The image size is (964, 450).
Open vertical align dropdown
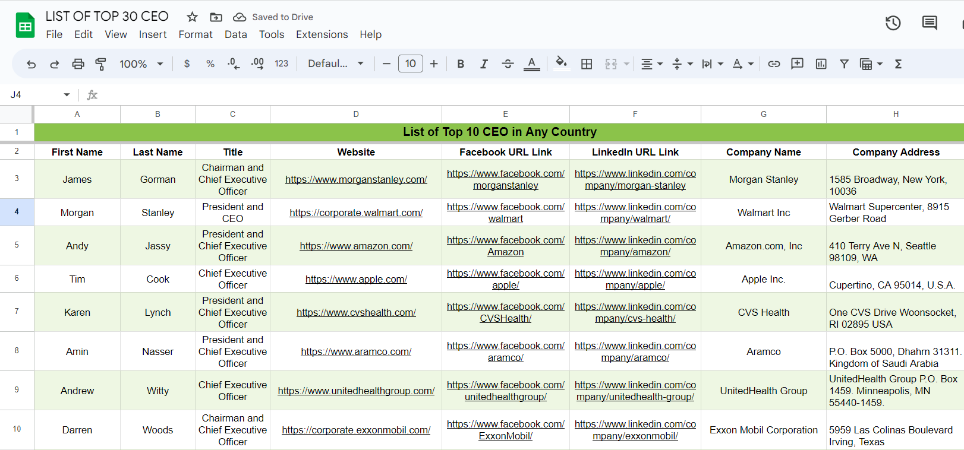[x=682, y=64]
